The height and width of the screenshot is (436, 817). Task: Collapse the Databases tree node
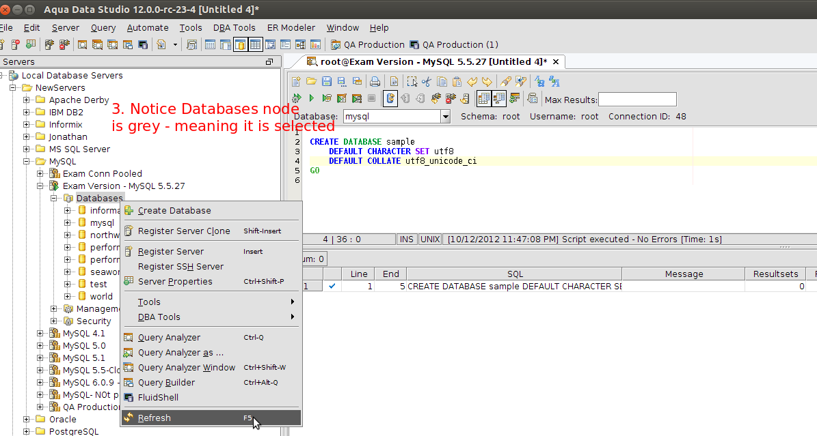click(53, 199)
